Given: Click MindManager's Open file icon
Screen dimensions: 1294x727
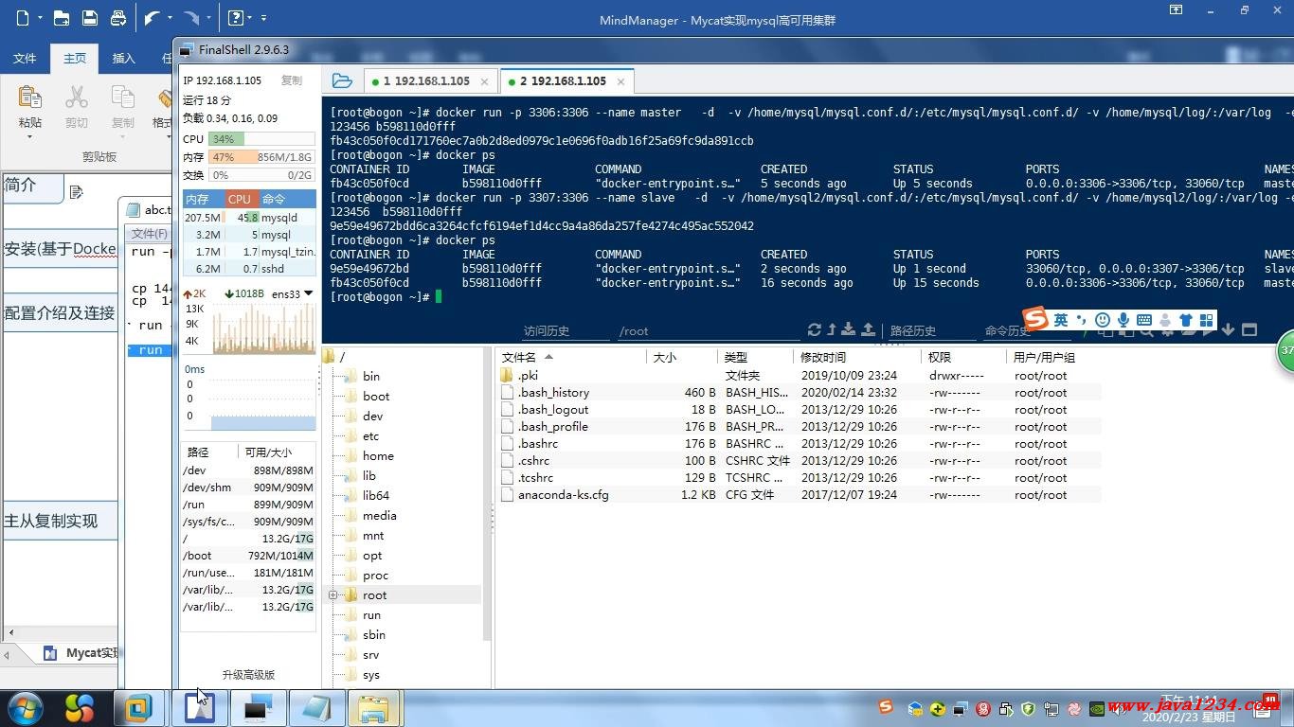Looking at the screenshot, I should click(61, 18).
